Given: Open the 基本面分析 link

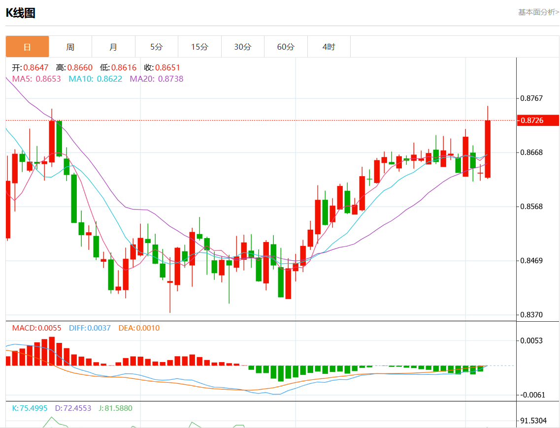Looking at the screenshot, I should (538, 12).
